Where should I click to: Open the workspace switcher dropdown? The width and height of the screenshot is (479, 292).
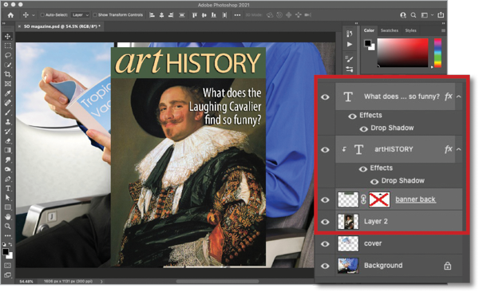pyautogui.click(x=427, y=14)
